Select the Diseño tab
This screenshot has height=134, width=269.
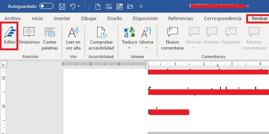pyautogui.click(x=115, y=19)
